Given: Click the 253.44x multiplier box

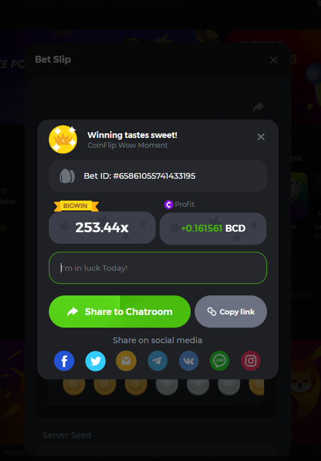Looking at the screenshot, I should (x=102, y=228).
